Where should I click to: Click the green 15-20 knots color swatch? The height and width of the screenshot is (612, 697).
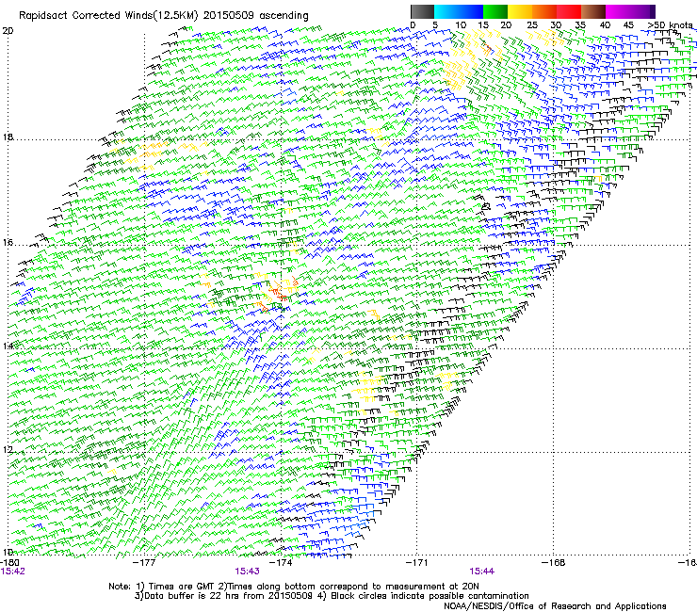[495, 11]
